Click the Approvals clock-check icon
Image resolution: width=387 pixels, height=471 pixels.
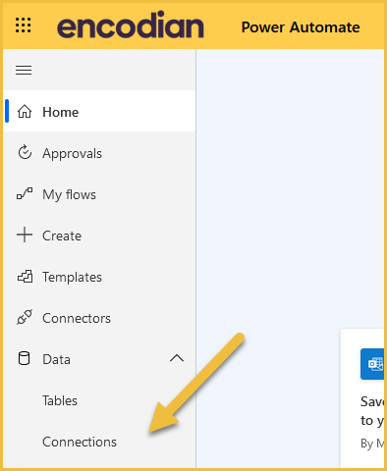[25, 153]
